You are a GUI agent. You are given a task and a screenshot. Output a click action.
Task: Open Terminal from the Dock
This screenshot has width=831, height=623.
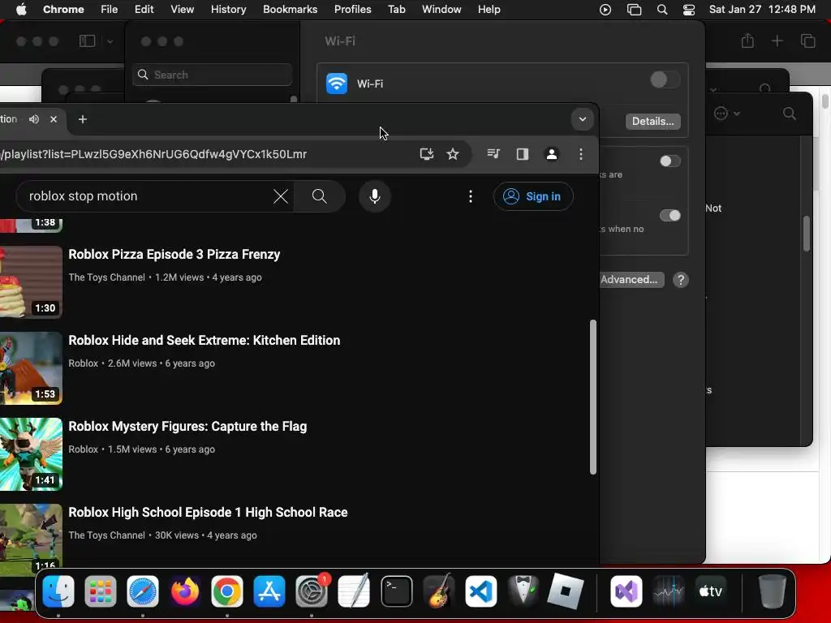click(396, 591)
